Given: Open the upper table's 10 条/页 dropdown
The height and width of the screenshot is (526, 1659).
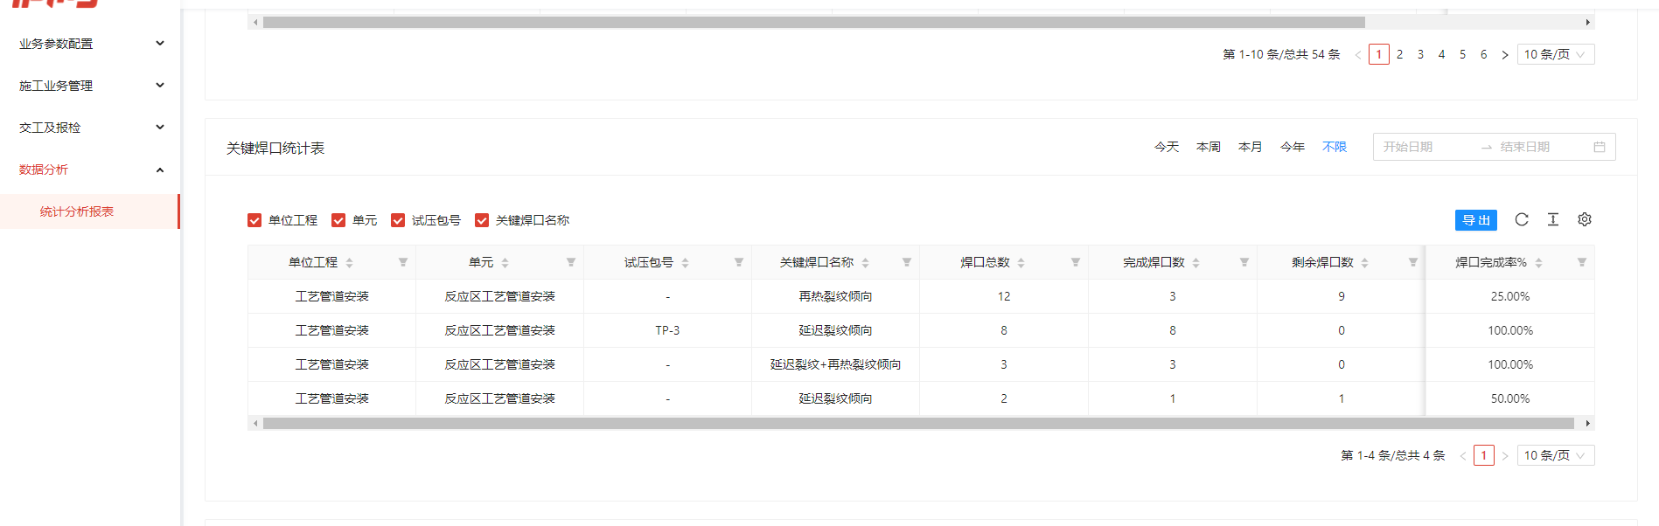Looking at the screenshot, I should [x=1556, y=54].
